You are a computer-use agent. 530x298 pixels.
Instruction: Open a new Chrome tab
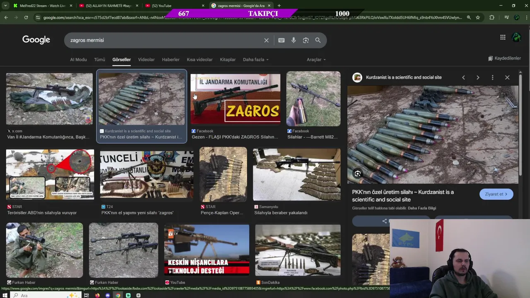pos(279,6)
